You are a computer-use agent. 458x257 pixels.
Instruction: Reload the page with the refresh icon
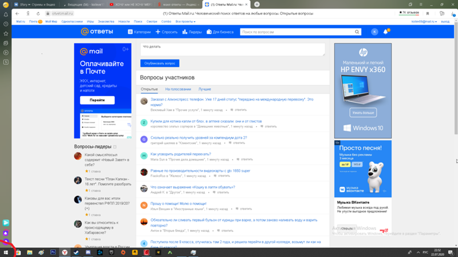(x=38, y=13)
